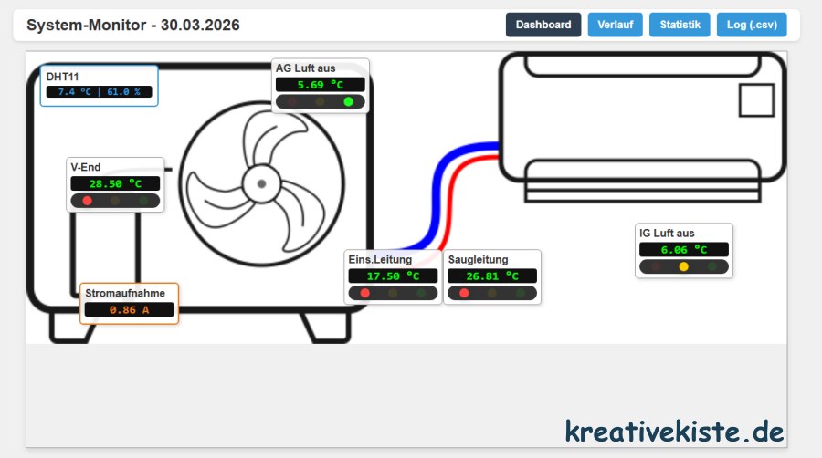
Task: Click the IG Luft aus 6.06 °C value
Action: click(x=683, y=250)
